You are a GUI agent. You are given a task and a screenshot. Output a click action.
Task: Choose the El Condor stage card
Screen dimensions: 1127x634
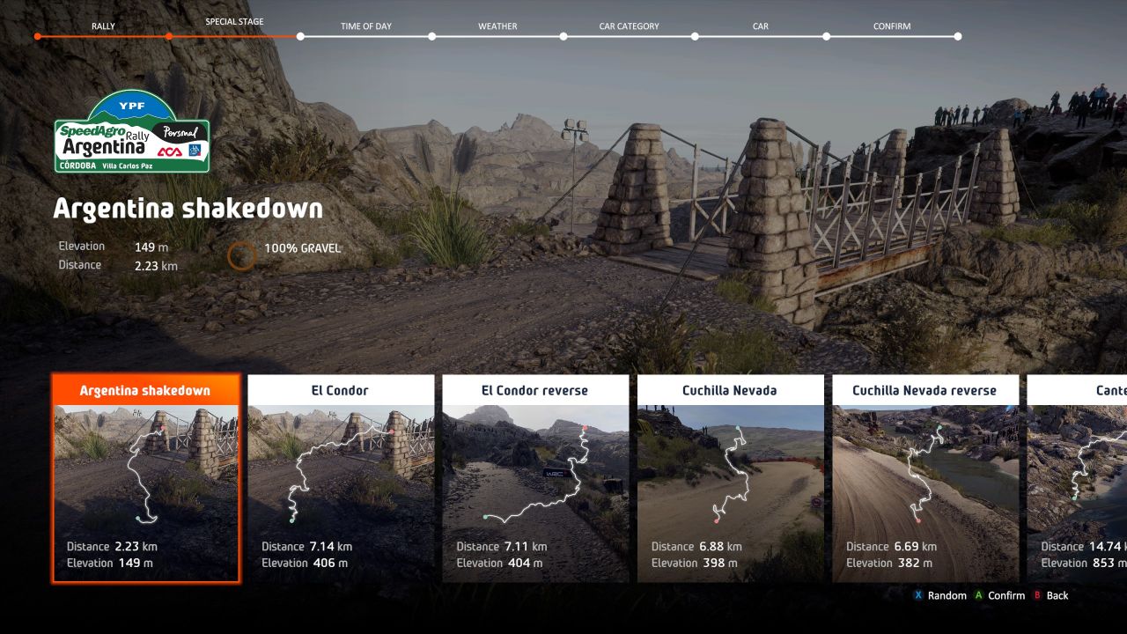click(x=341, y=478)
